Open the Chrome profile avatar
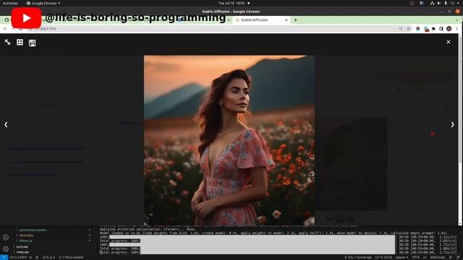 click(x=449, y=29)
